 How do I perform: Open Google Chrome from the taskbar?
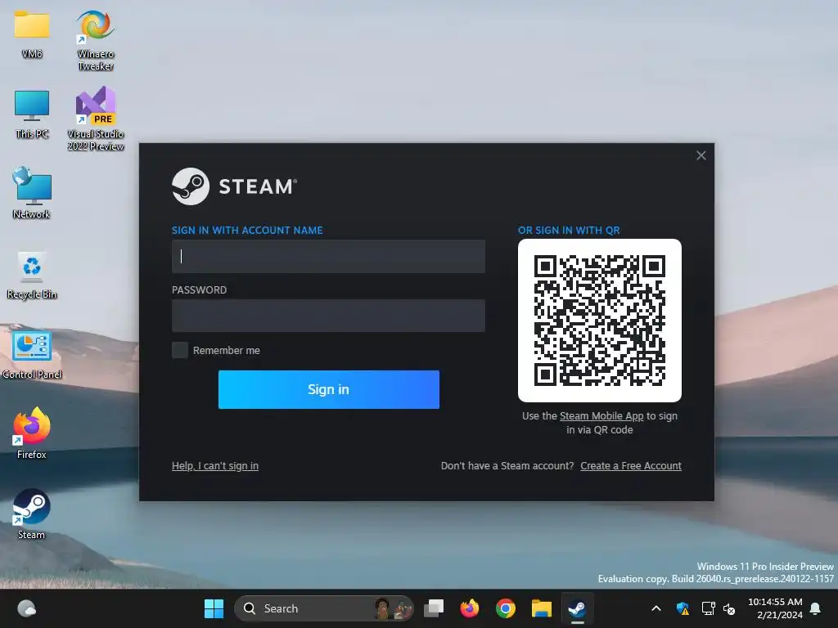505,608
